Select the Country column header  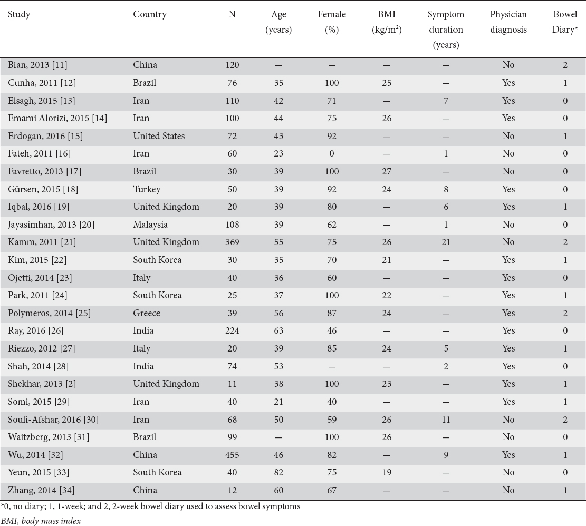pos(150,15)
